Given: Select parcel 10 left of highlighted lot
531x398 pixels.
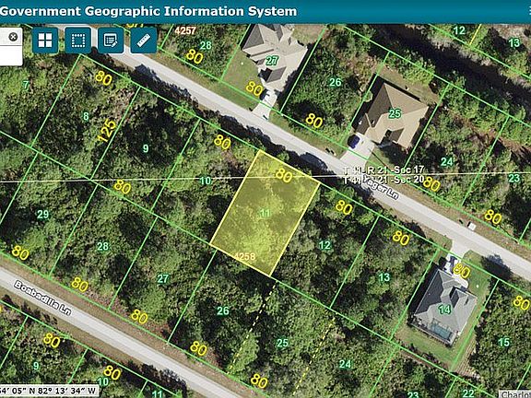Looking at the screenshot, I should (206, 181).
